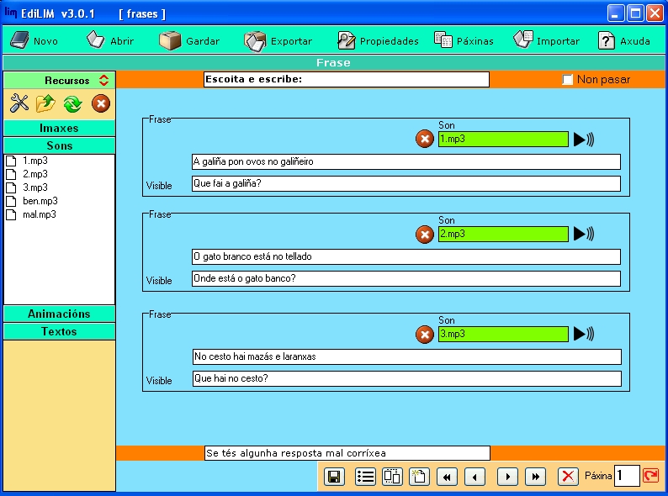Expand the Animacións resource section

[59, 314]
